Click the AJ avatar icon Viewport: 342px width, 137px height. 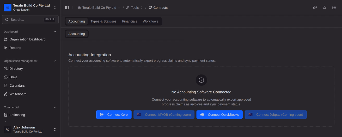8,129
